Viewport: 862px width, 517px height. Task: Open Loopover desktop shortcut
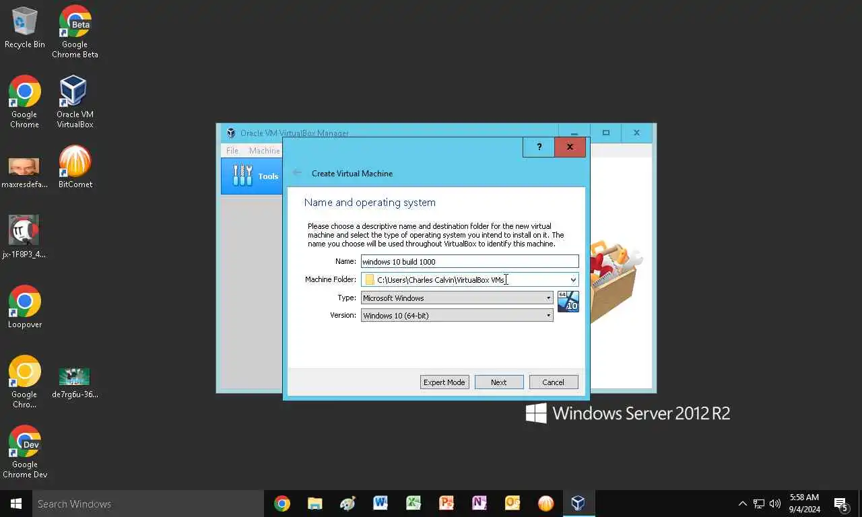pyautogui.click(x=24, y=307)
